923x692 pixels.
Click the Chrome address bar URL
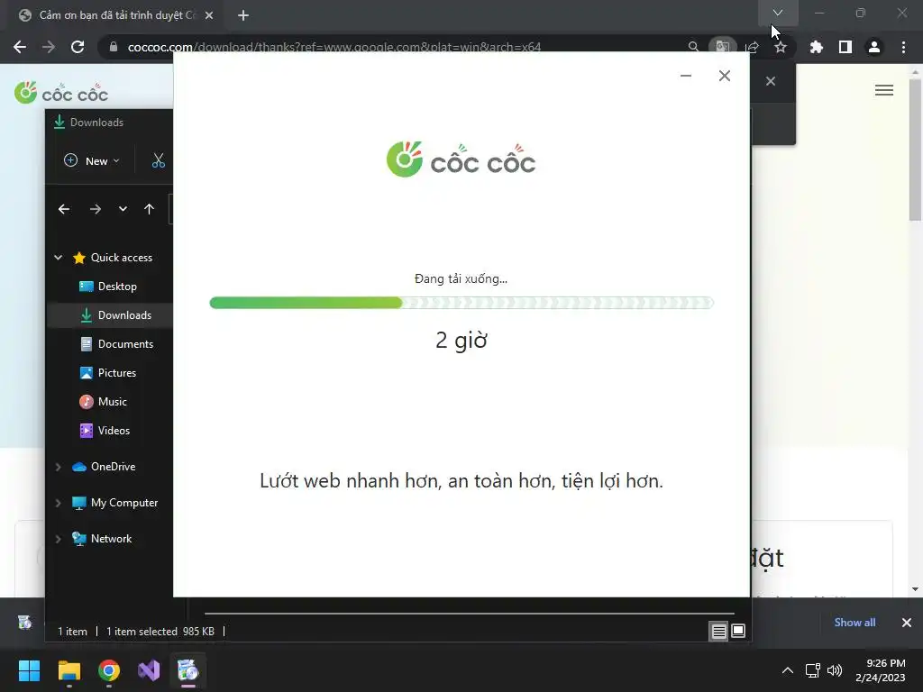click(x=334, y=47)
